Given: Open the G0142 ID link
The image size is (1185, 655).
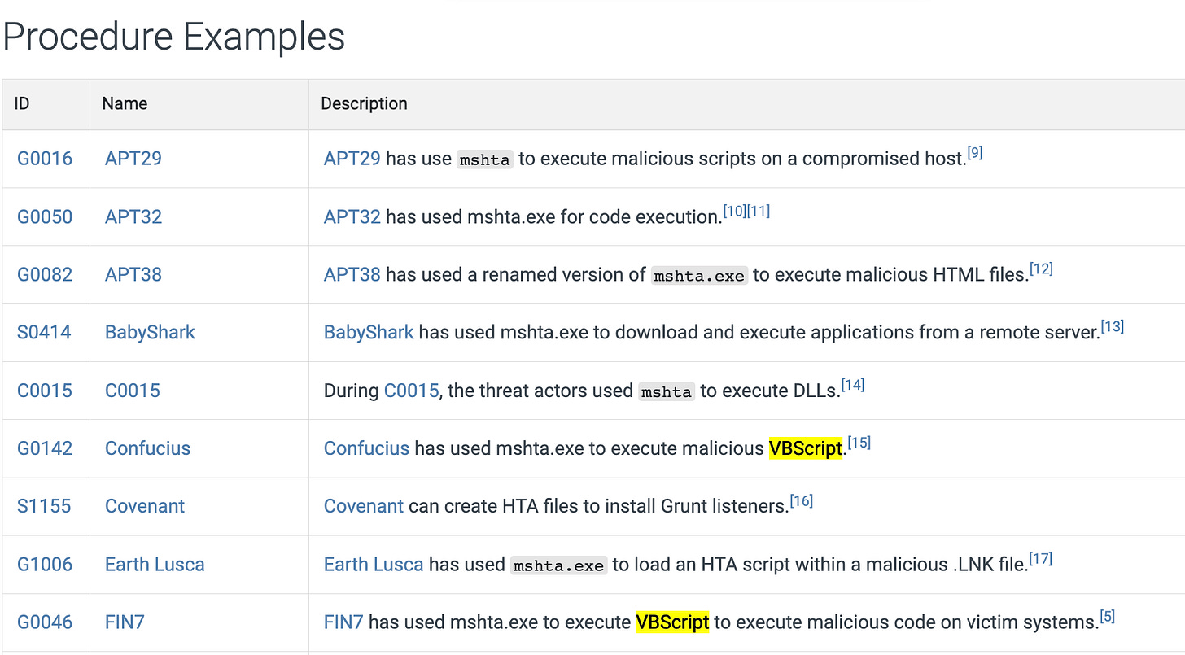Looking at the screenshot, I should point(45,448).
